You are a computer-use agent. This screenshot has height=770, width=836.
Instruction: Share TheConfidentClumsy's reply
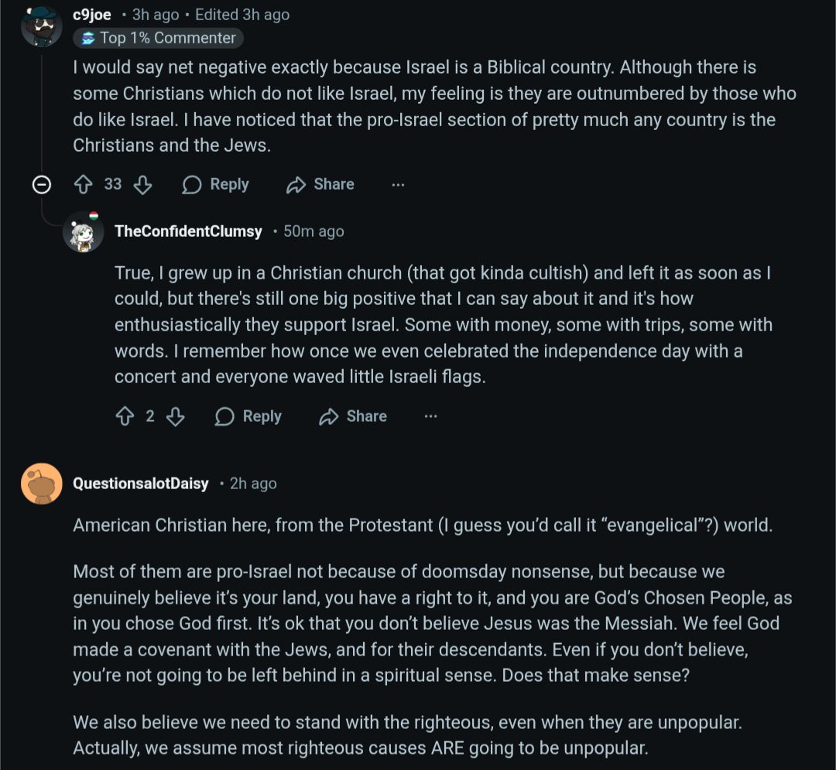(353, 416)
